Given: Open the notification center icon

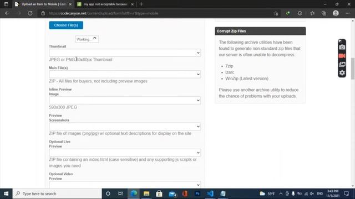Looking at the screenshot, I should [x=346, y=193].
